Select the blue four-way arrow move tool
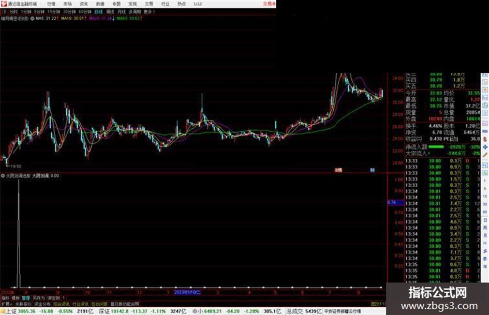The width and height of the screenshot is (489, 315). [x=485, y=147]
